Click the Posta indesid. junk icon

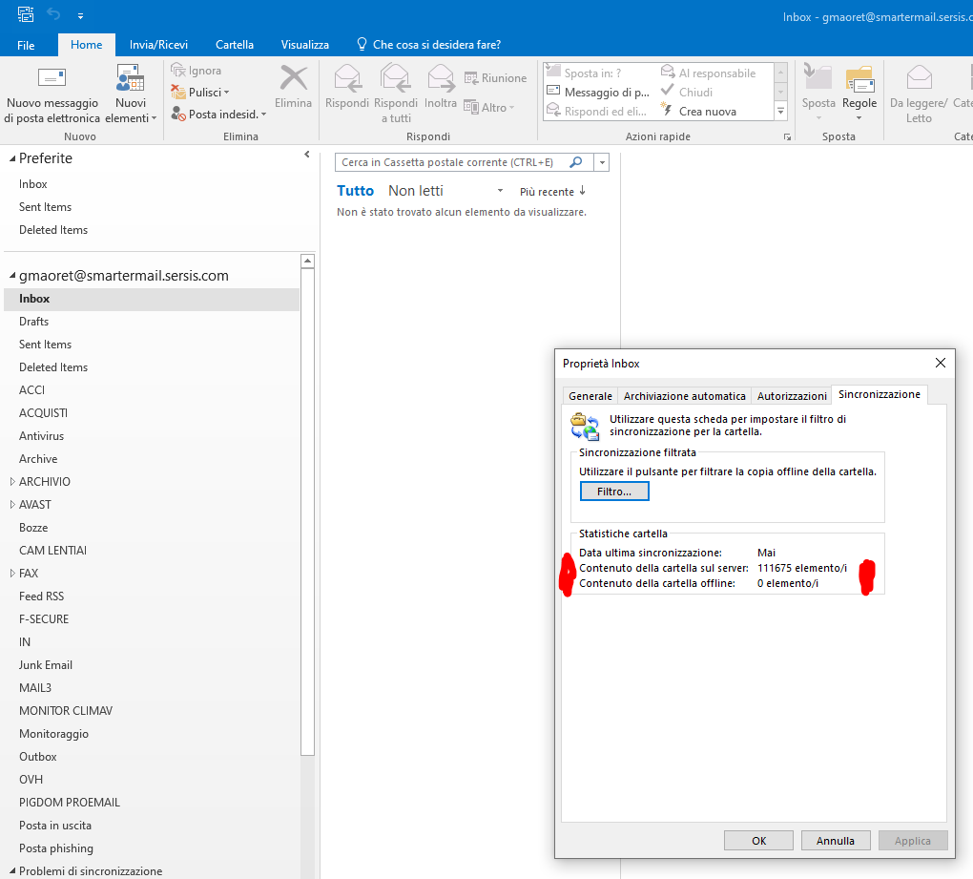[179, 114]
